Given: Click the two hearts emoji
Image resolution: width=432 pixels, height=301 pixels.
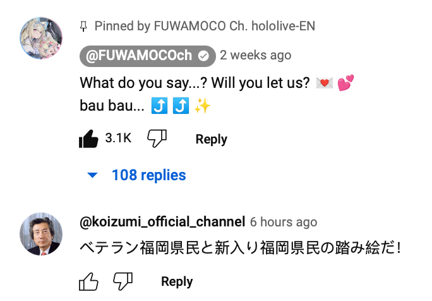Looking at the screenshot, I should coord(345,83).
